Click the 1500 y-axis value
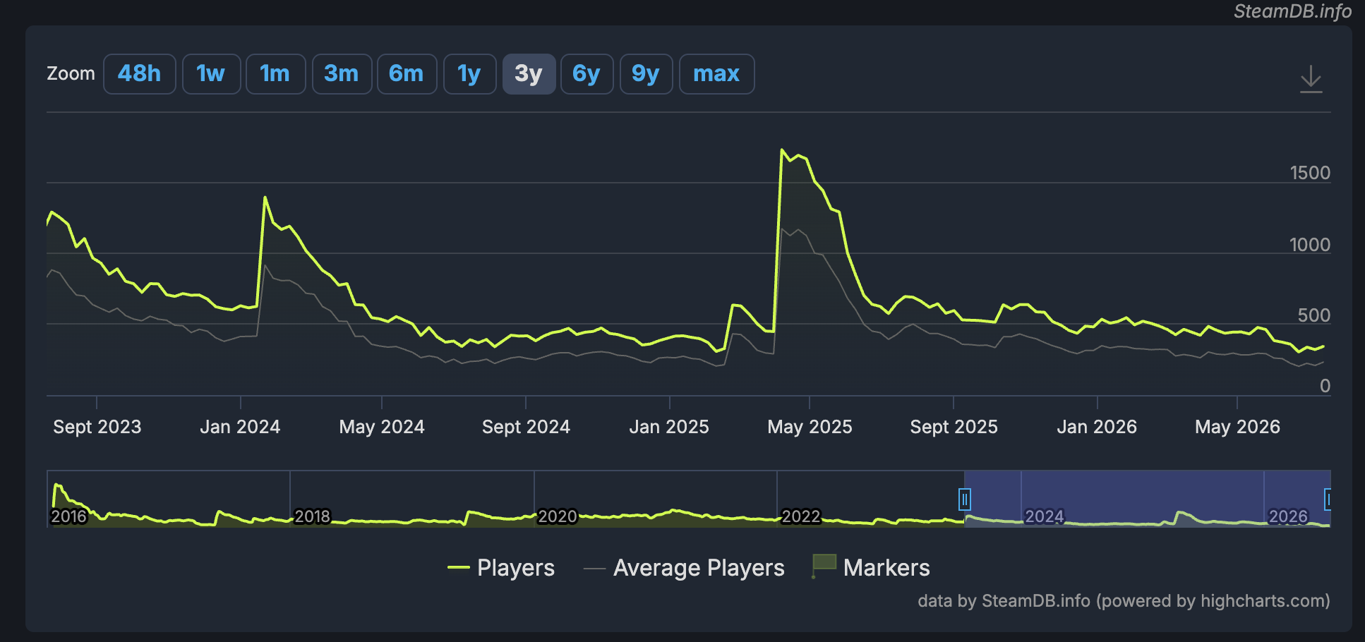 click(x=1310, y=173)
